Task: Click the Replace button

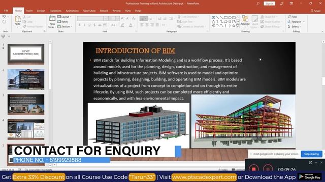Action: [x=295, y=22]
